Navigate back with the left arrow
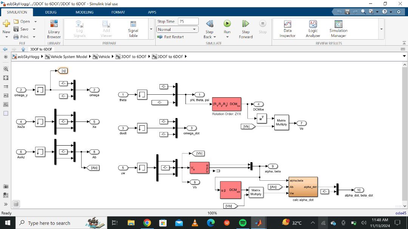This screenshot has height=229, width=408. click(x=5, y=49)
